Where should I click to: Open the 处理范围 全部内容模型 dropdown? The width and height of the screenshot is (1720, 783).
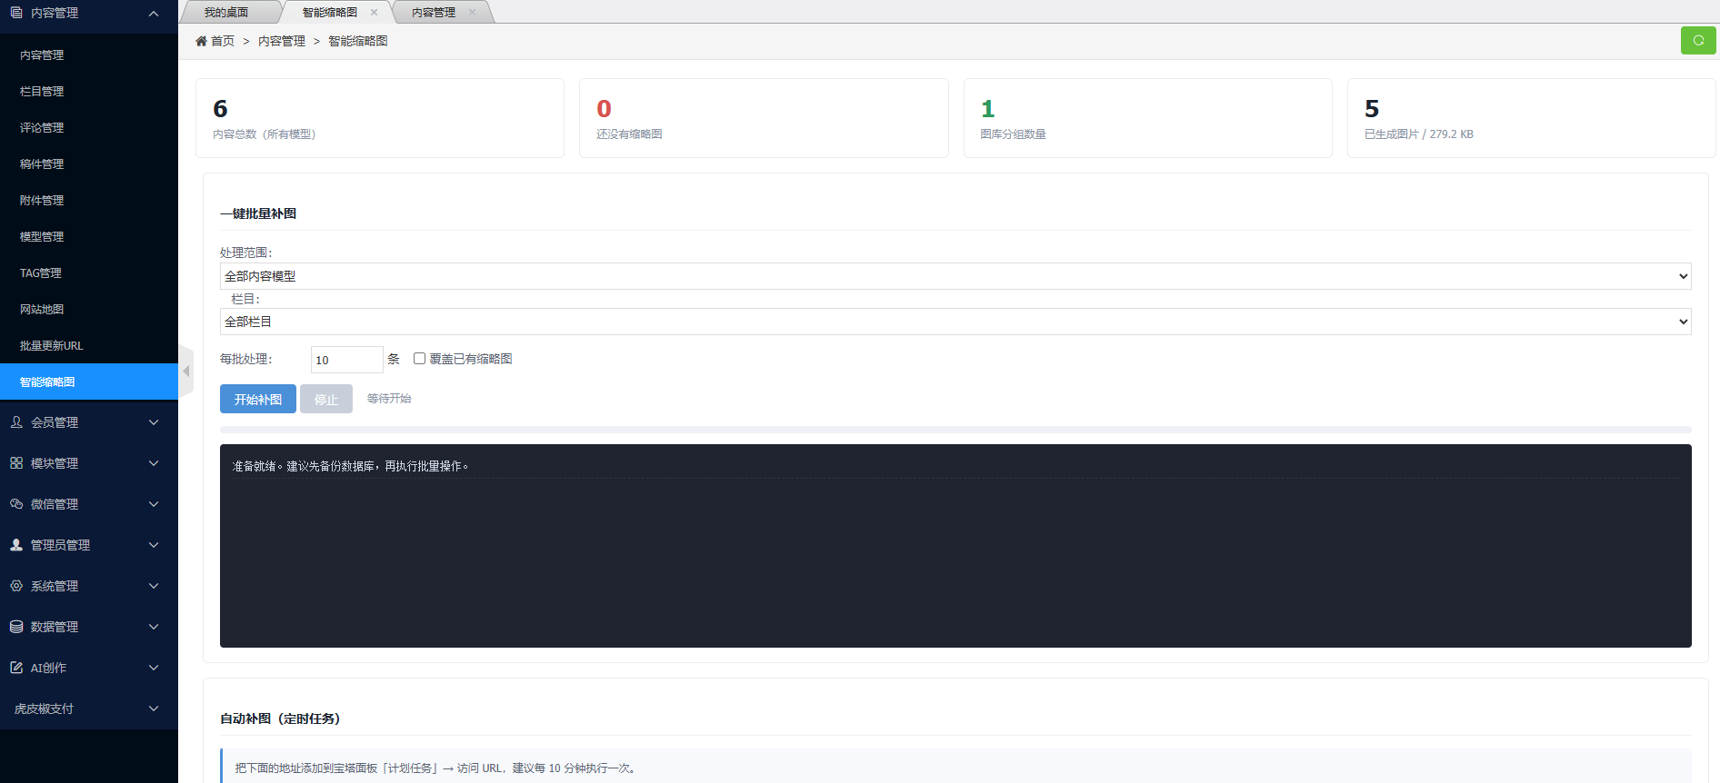click(x=955, y=276)
